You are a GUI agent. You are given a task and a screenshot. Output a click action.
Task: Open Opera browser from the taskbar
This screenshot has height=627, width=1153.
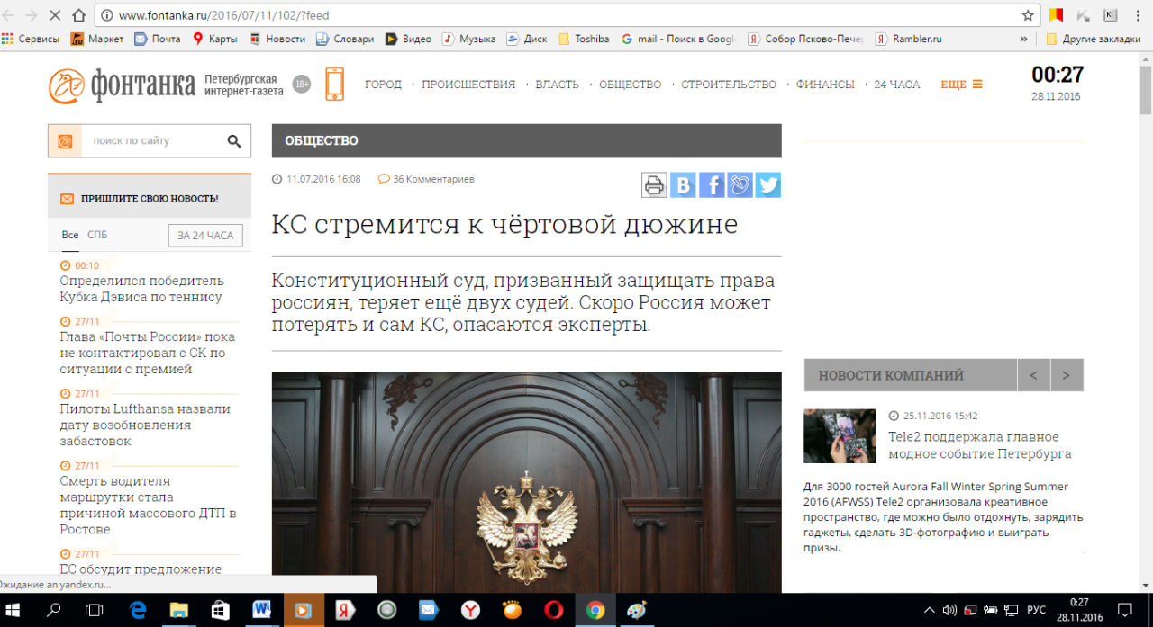click(554, 610)
